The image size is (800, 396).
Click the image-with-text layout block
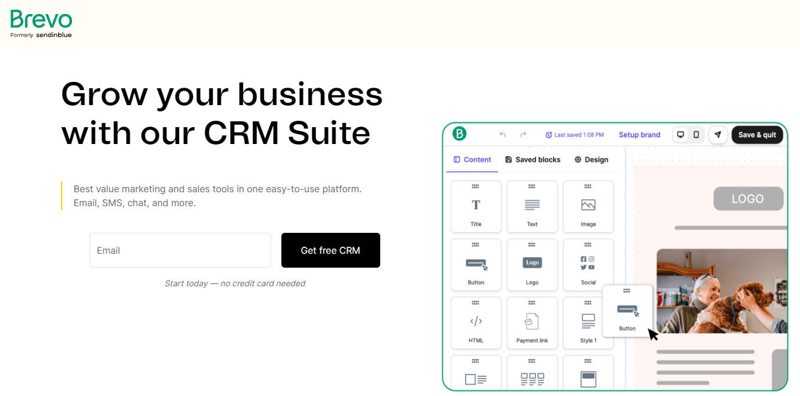pyautogui.click(x=476, y=373)
